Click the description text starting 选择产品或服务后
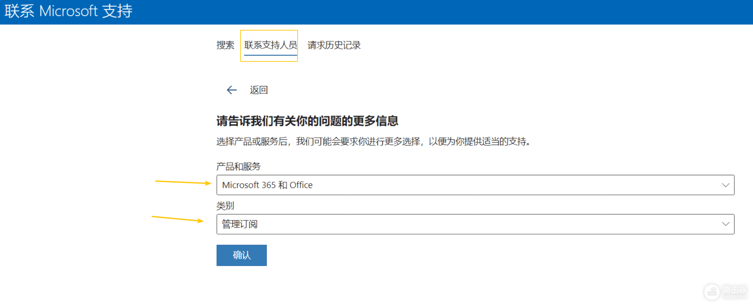 (x=373, y=142)
